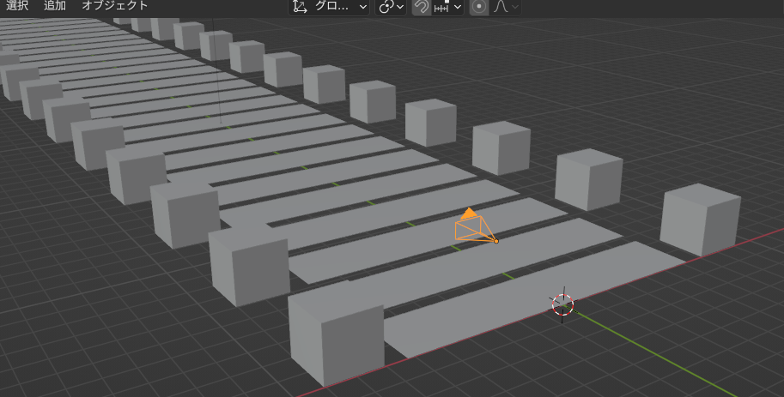Toggle proportional editing circle icon
Screen dimensions: 784x397
(479, 7)
